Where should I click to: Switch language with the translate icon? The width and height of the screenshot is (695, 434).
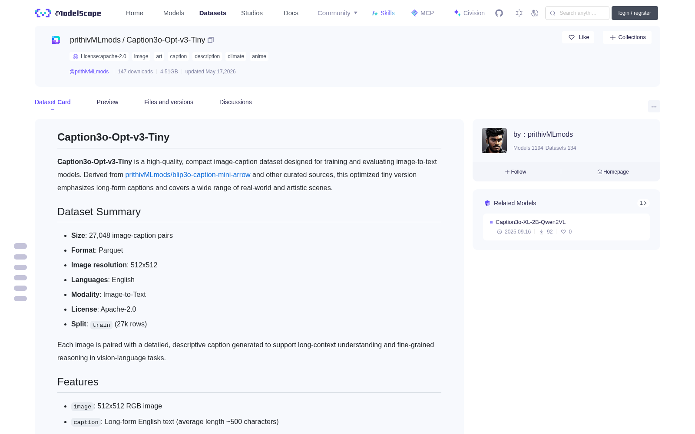pyautogui.click(x=535, y=13)
